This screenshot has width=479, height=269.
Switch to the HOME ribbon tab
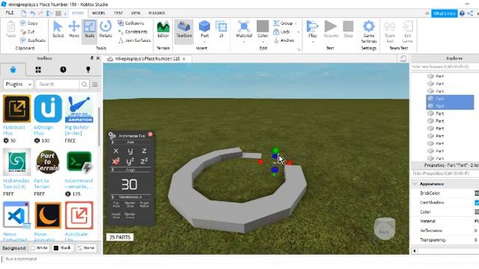click(78, 13)
